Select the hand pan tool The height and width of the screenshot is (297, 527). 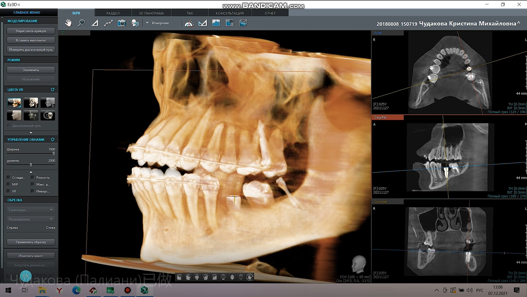click(x=68, y=23)
